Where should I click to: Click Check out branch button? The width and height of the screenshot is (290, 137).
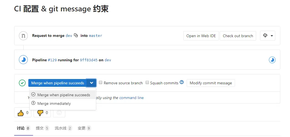pos(238,36)
